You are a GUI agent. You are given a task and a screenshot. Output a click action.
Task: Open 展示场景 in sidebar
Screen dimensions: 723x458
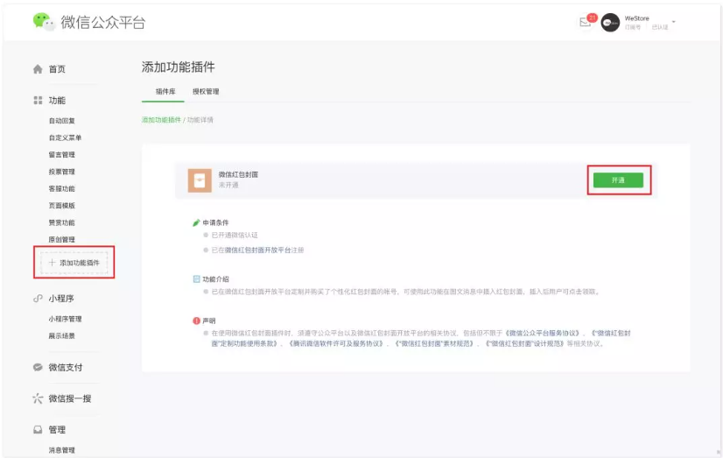(x=62, y=335)
